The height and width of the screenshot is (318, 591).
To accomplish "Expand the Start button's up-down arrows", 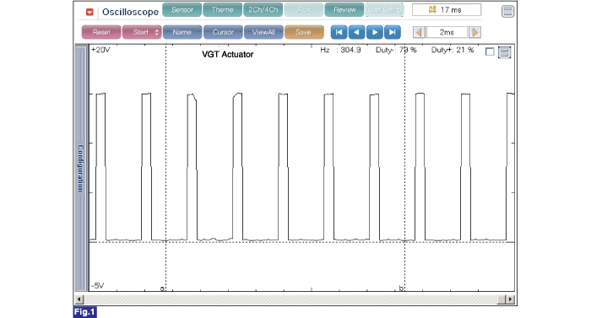I will click(x=157, y=32).
